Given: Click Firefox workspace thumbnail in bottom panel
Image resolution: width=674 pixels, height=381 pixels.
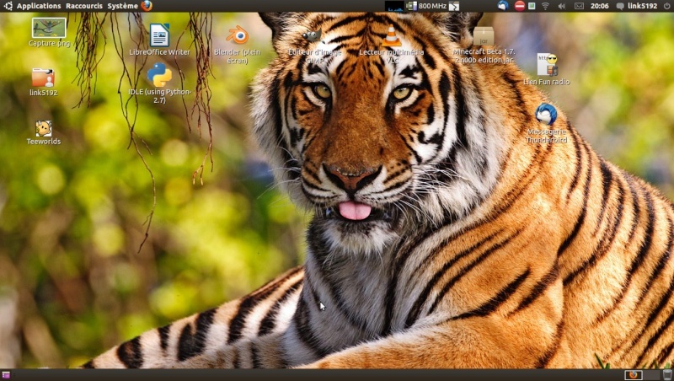Looking at the screenshot, I should click(x=634, y=375).
